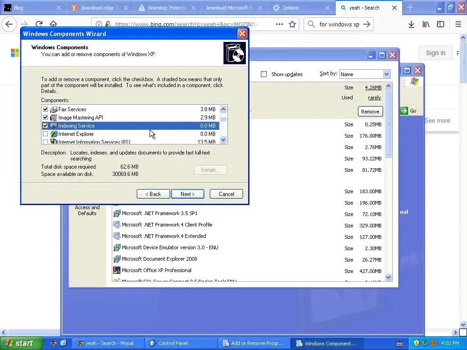Viewport: 467px width, 350px height.
Task: Click the Fax Services component icon
Action: click(x=54, y=109)
